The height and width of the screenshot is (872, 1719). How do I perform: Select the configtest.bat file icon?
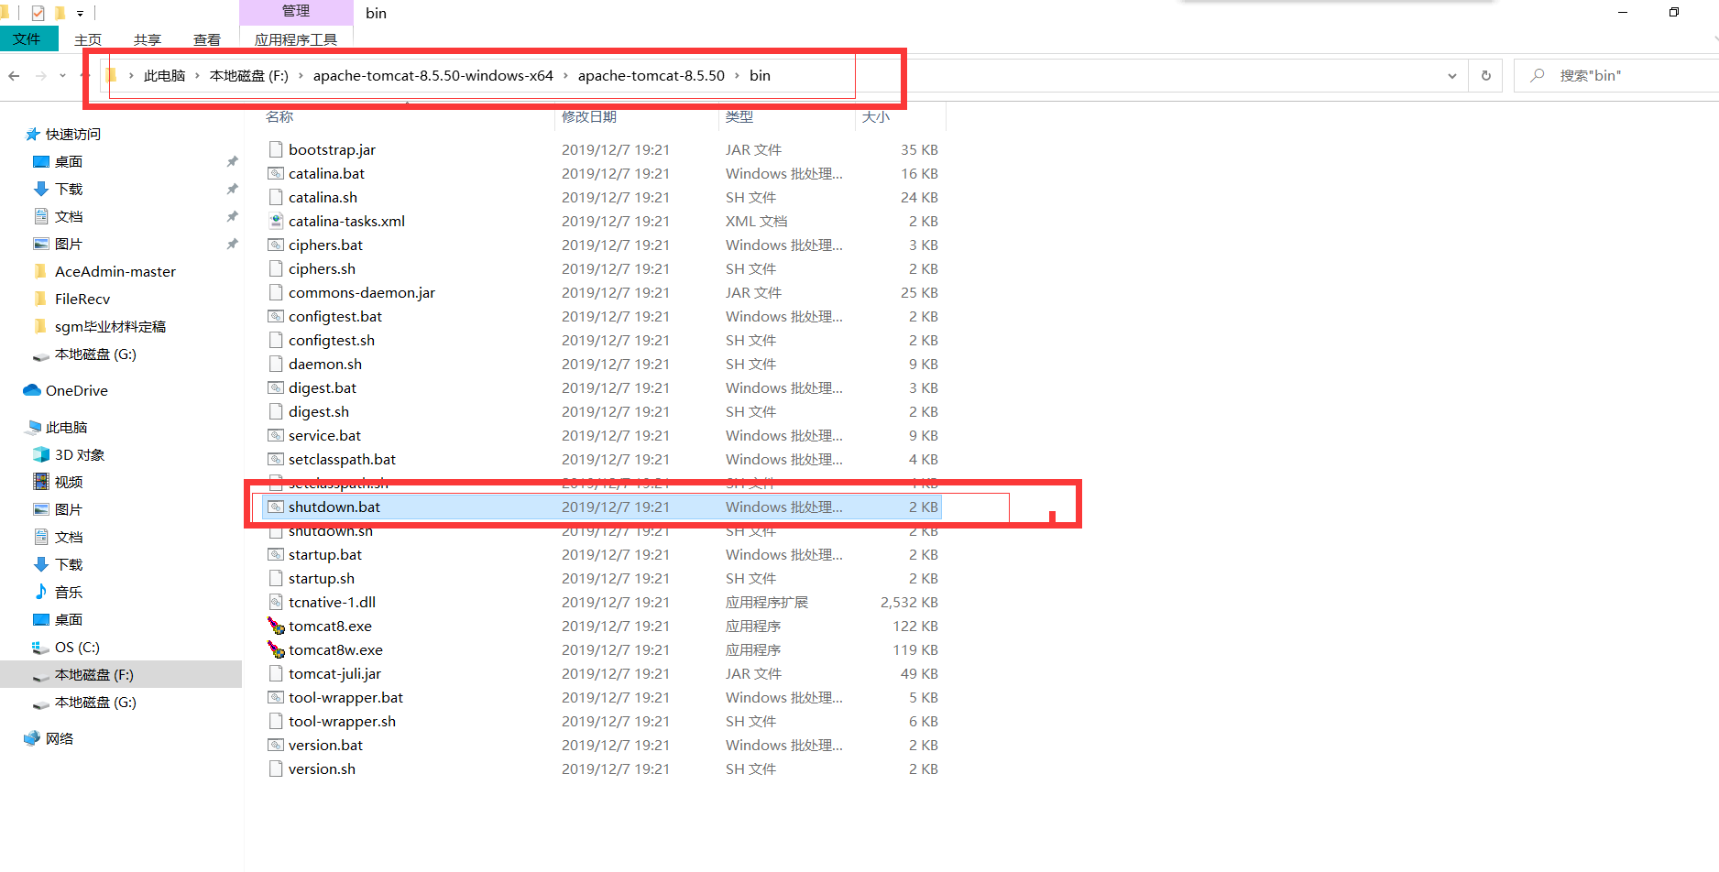coord(276,316)
